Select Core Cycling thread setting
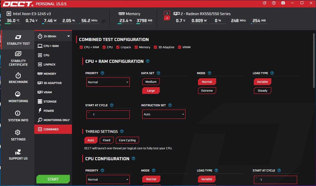 pyautogui.click(x=127, y=140)
